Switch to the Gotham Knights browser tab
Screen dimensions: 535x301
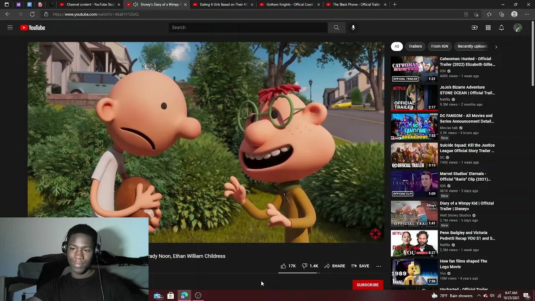point(289,5)
